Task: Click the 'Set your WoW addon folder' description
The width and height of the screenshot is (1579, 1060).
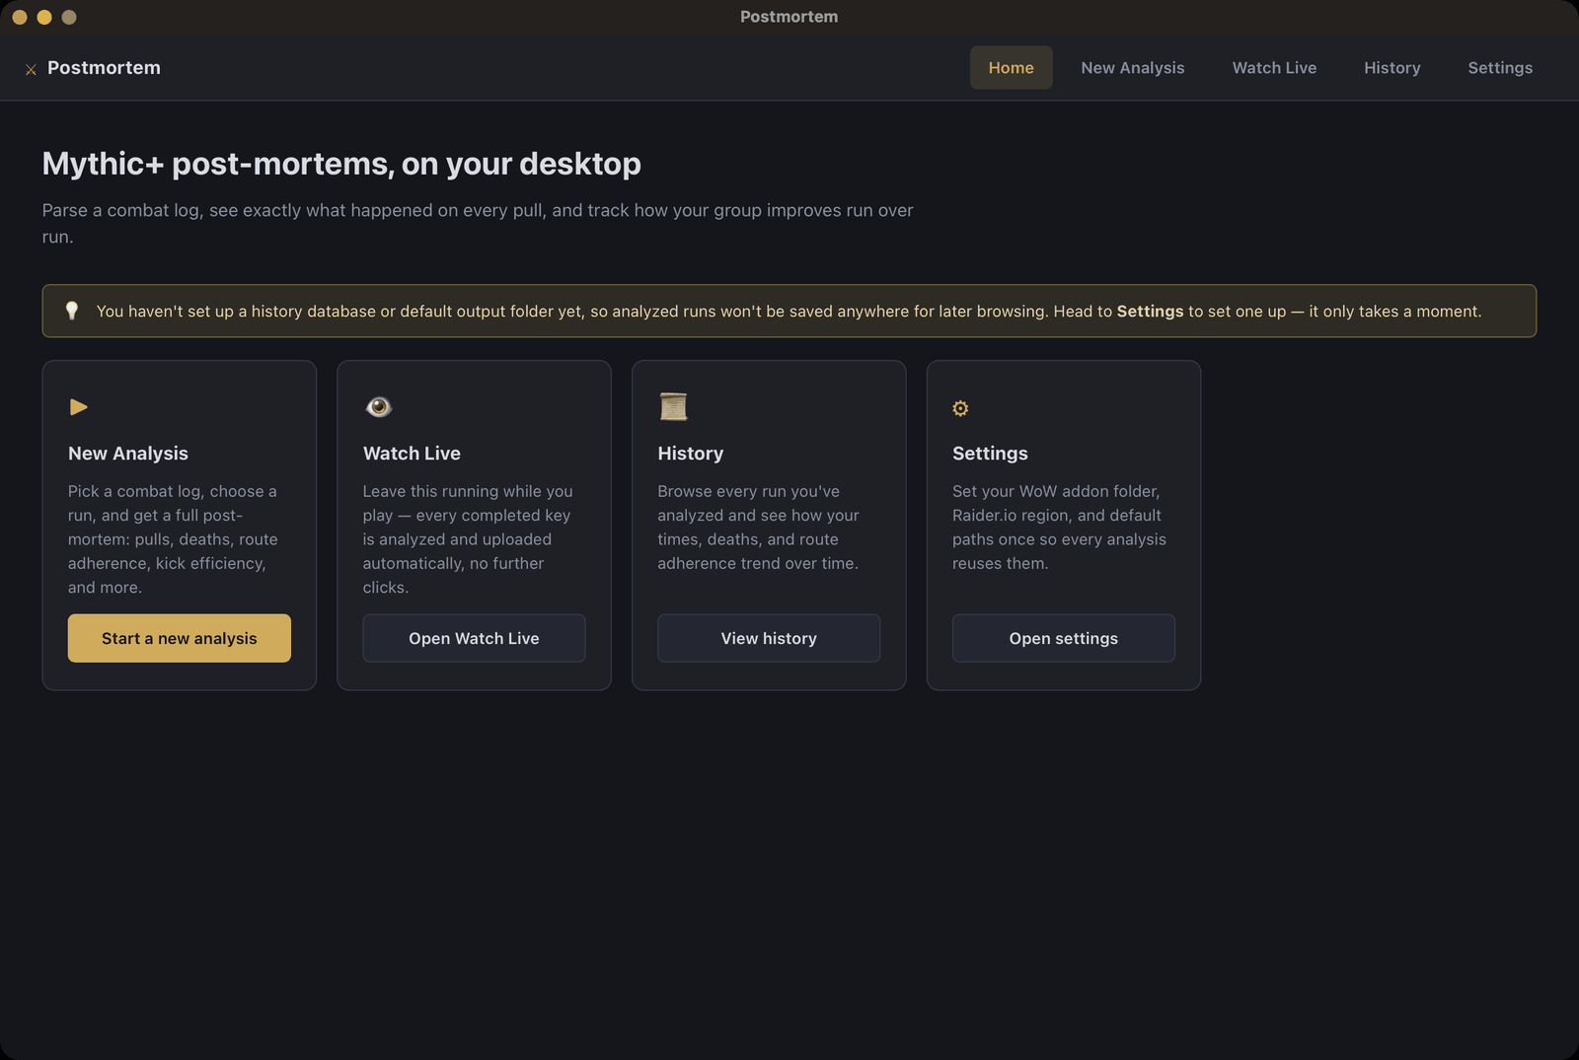Action: coord(1059,528)
